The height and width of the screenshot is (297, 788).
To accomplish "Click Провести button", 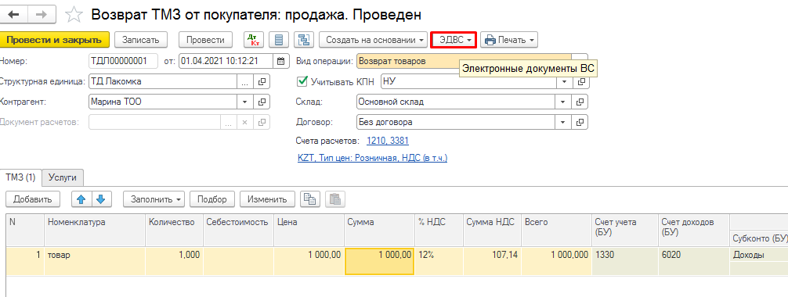I will tap(205, 40).
